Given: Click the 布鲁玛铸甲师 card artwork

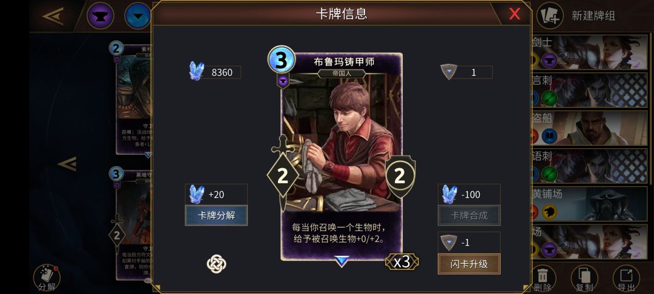Looking at the screenshot, I should (342, 142).
